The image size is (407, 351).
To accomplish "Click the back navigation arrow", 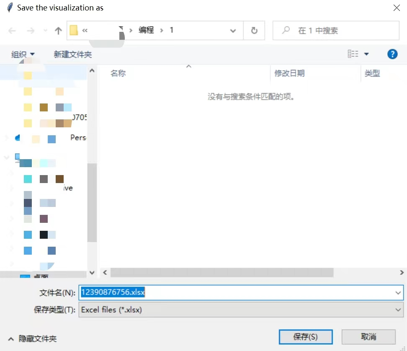I will (x=12, y=30).
